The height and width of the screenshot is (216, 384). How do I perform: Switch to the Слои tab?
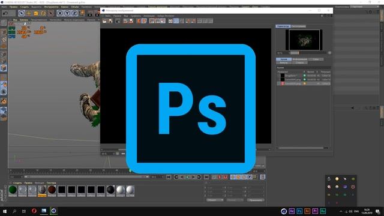[x=316, y=59]
